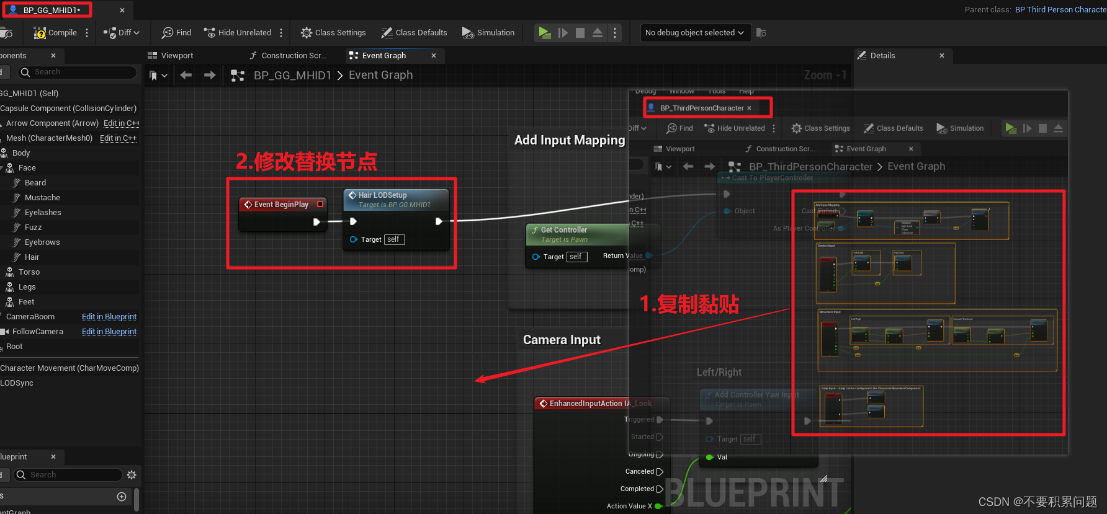
Task: Click the add graph plus icon
Action: [122, 497]
